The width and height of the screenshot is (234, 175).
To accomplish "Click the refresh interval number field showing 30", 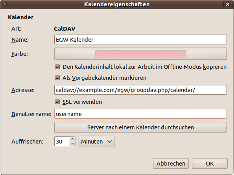I will click(62, 142).
